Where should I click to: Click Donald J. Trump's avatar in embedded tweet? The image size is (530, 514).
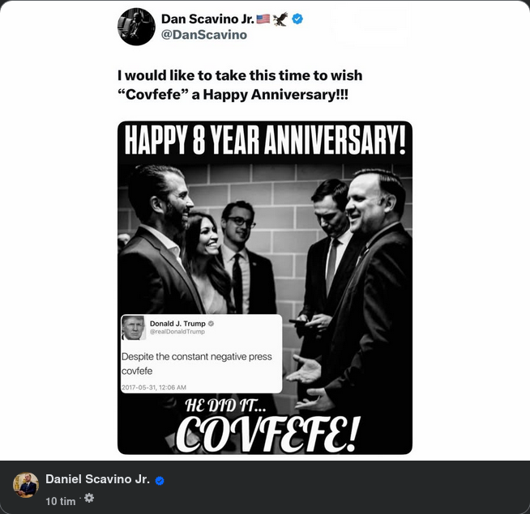(x=133, y=328)
